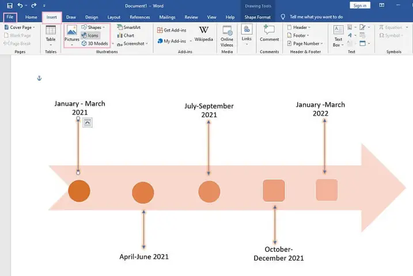Viewport: 413px width, 276px height.
Task: Select the square below January-March 2022
Action: tap(327, 190)
